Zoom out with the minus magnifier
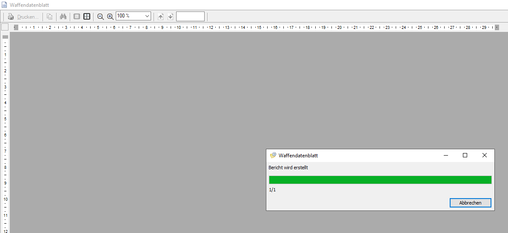Image resolution: width=508 pixels, height=233 pixels. 100,17
